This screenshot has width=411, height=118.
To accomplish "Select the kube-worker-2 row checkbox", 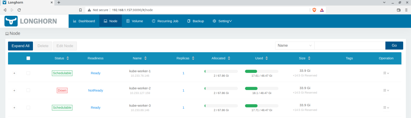I will [28, 90].
